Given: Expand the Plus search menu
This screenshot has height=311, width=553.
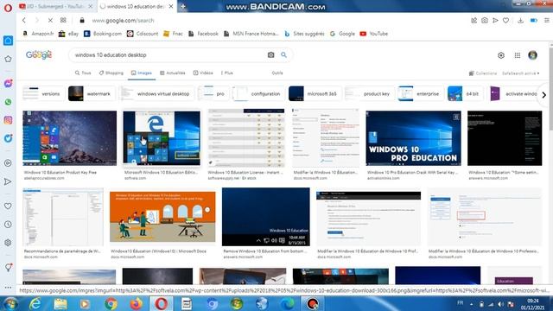Looking at the screenshot, I should (227, 73).
